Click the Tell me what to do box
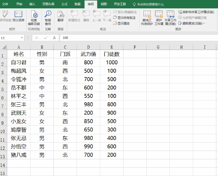This screenshot has width=218, height=176. (149, 4)
